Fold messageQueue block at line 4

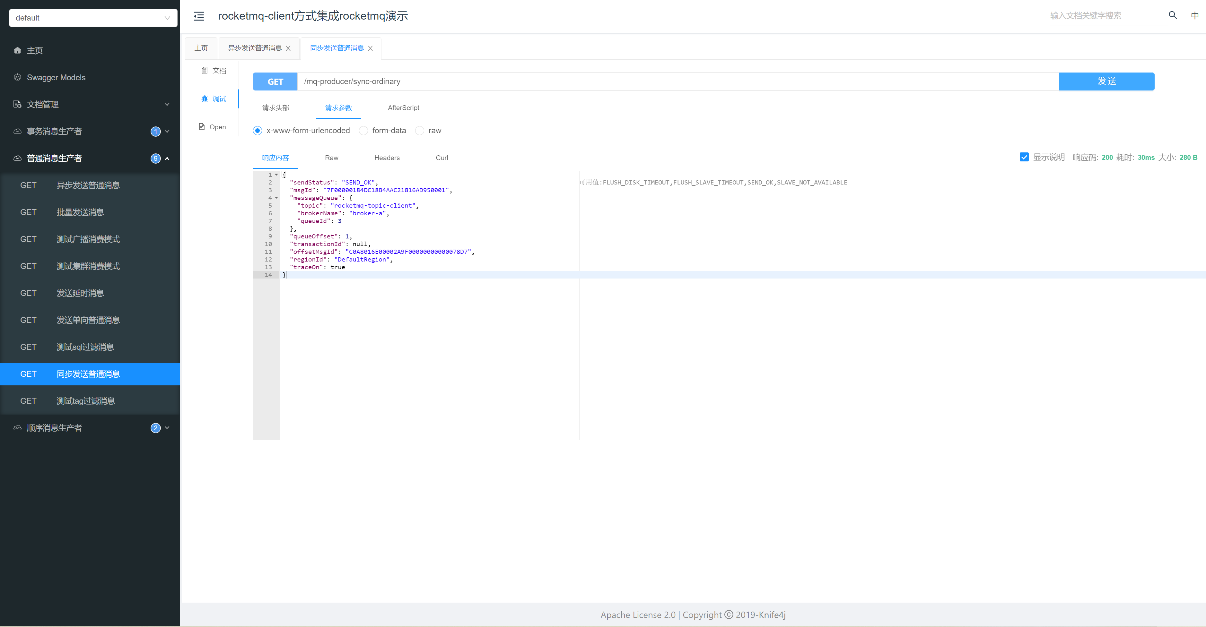coord(276,198)
